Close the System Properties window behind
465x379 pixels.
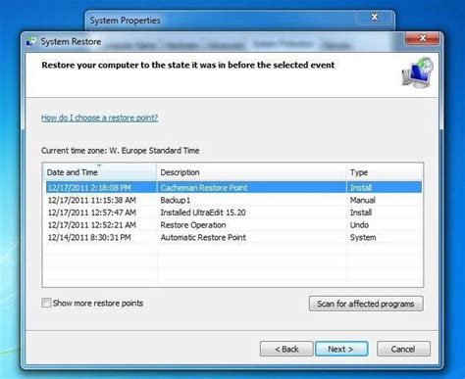click(375, 17)
